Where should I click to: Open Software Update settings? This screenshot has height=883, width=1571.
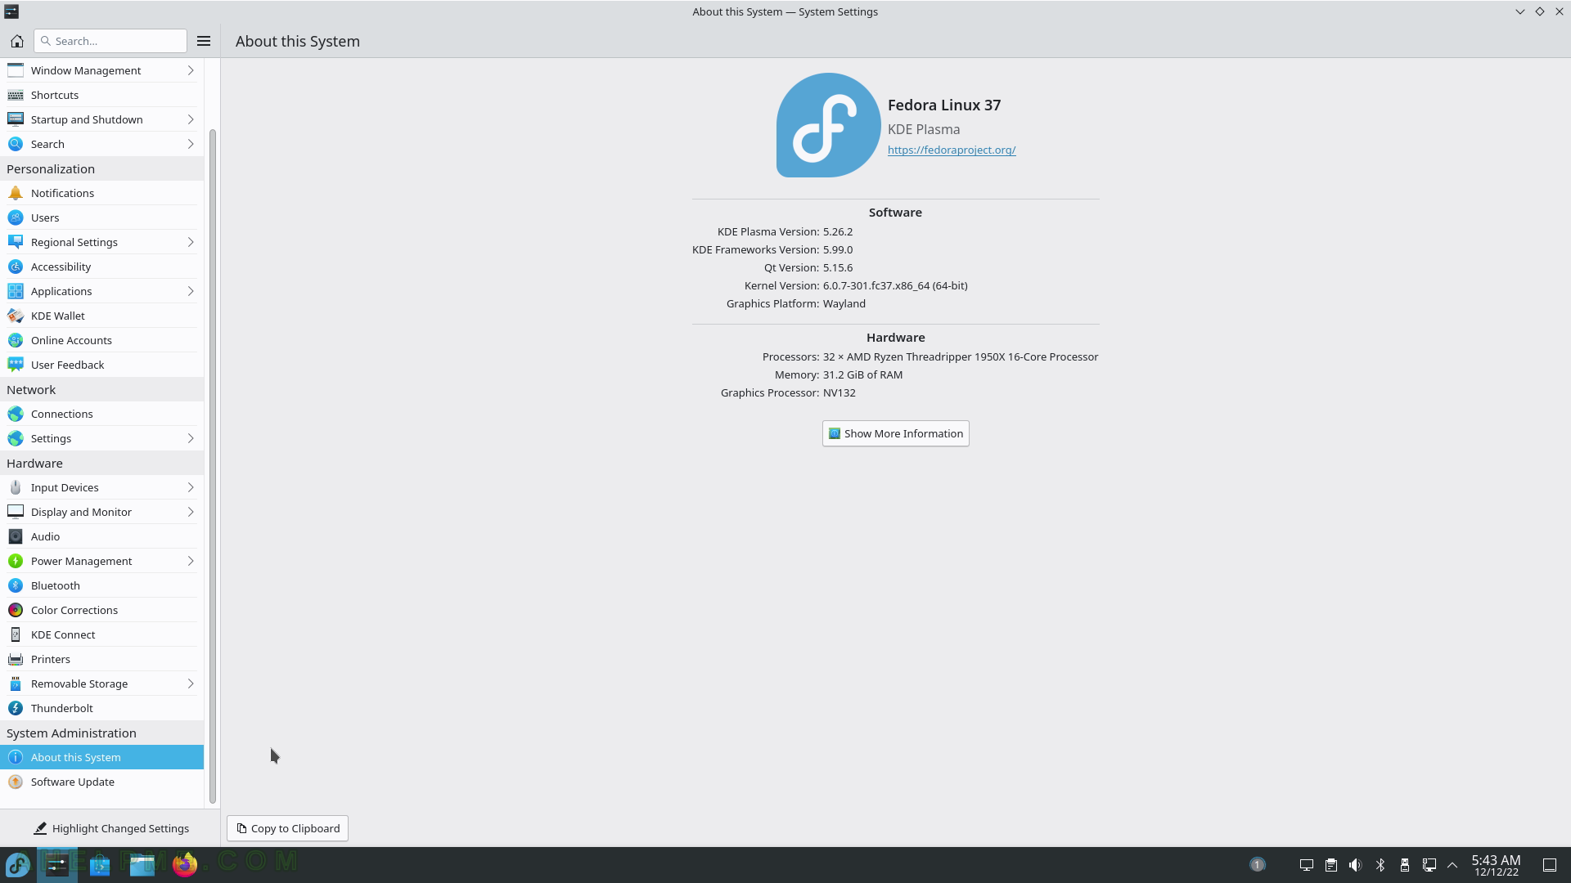pyautogui.click(x=101, y=782)
